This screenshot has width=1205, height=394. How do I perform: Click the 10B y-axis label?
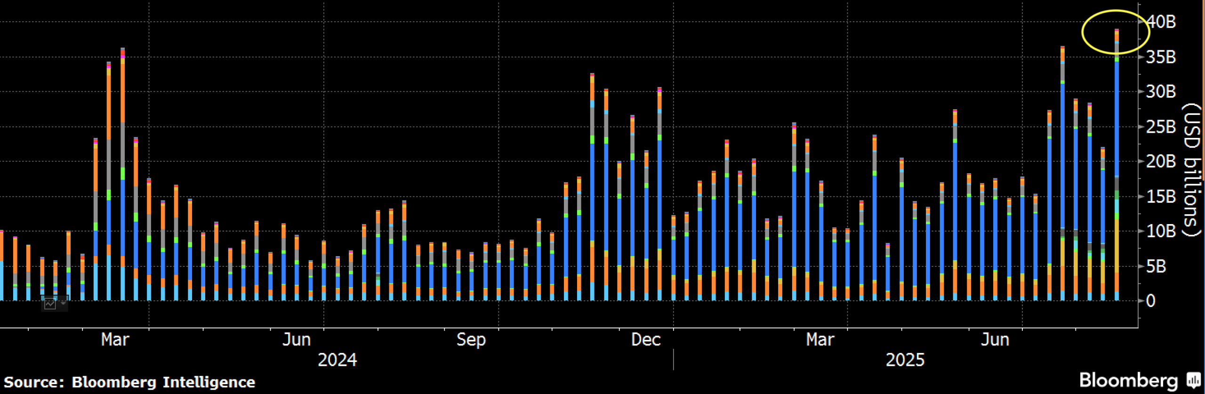1161,231
